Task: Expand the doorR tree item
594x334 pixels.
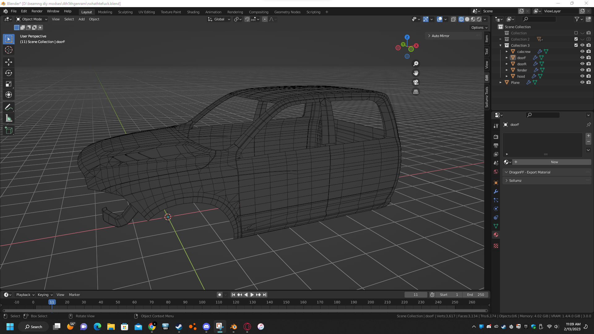Action: 506,64
